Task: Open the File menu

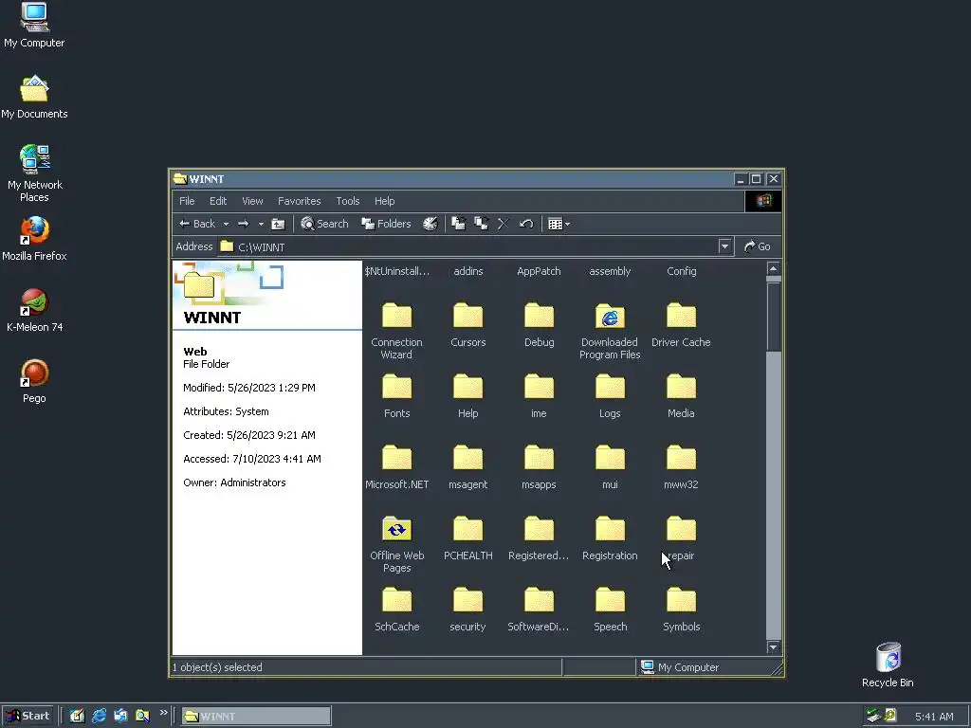Action: click(x=187, y=201)
